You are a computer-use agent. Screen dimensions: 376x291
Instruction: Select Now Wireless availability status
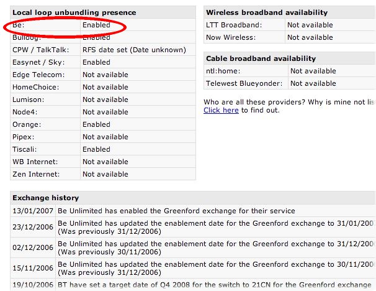[x=310, y=37]
